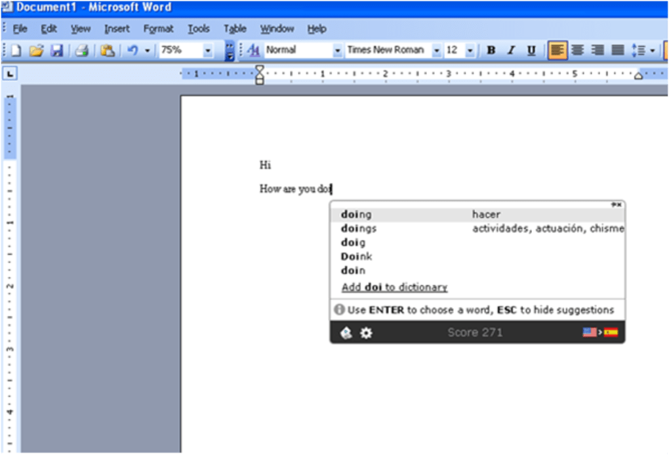
Task: Open the line spacing dropdown arrow
Action: pos(653,51)
